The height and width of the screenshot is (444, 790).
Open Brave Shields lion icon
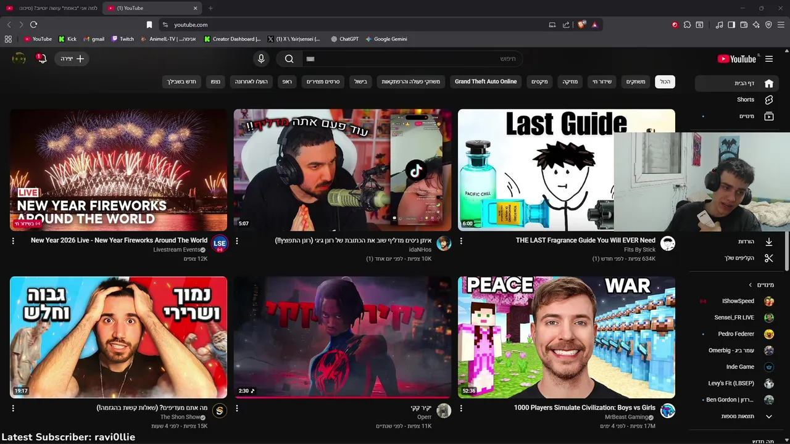581,25
